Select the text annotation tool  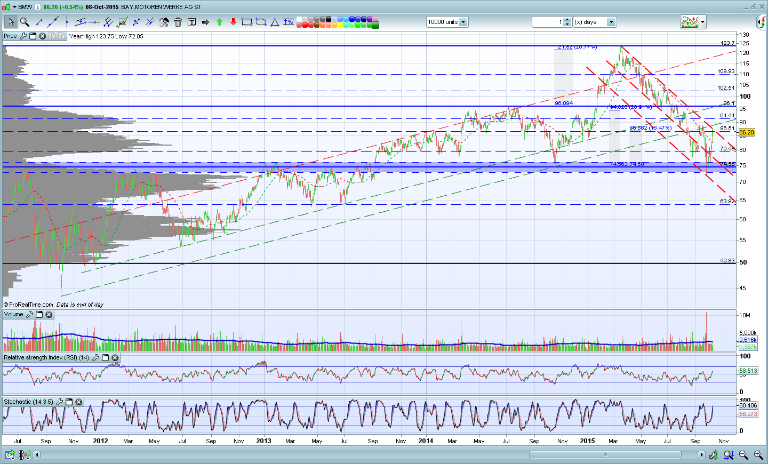pos(191,22)
